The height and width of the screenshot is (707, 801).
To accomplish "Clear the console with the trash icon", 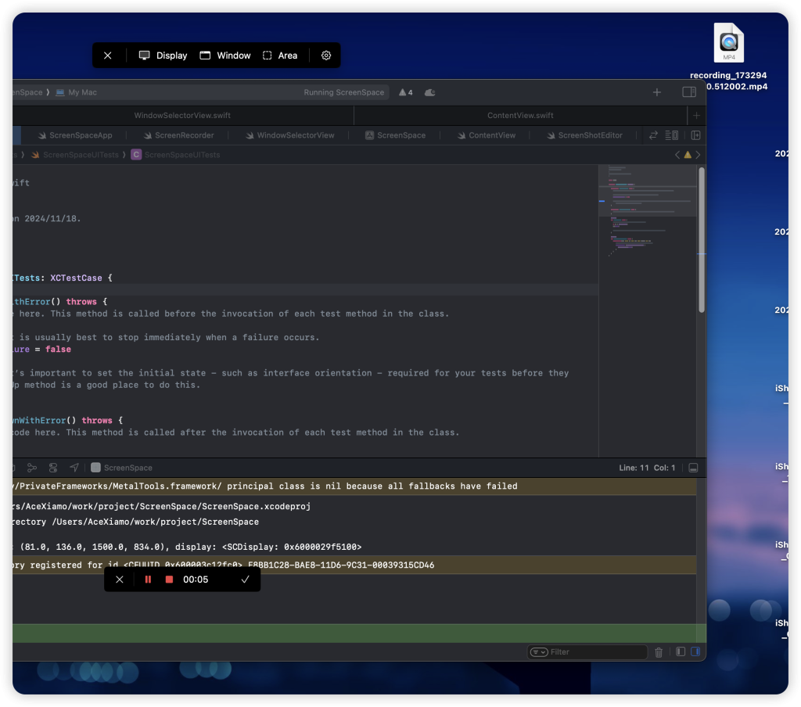I will 659,652.
